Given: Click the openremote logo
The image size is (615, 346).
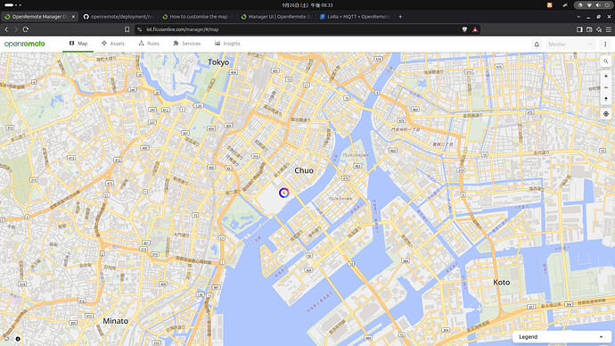Looking at the screenshot, I should point(25,44).
